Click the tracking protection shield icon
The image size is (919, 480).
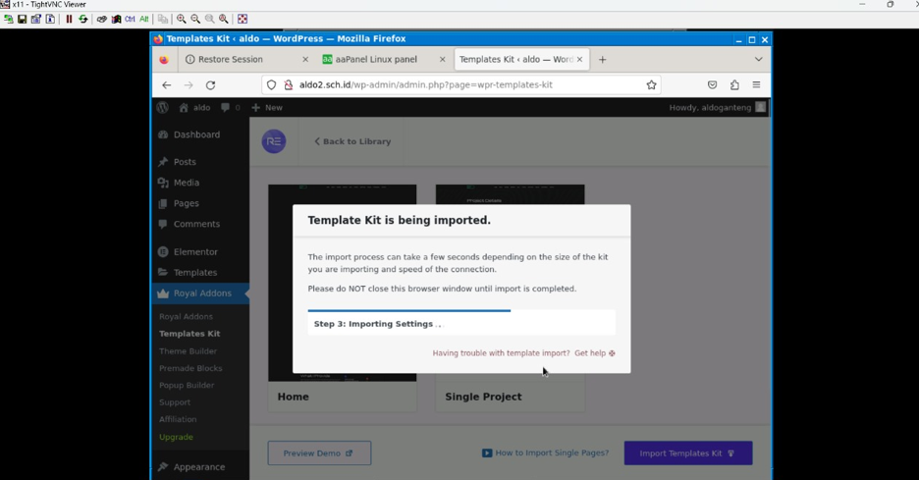271,85
